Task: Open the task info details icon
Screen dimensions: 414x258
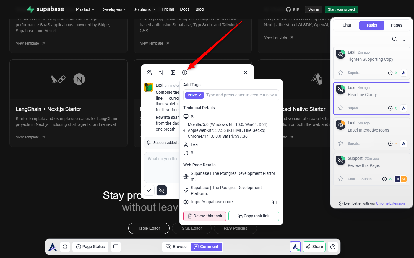Action: click(185, 73)
